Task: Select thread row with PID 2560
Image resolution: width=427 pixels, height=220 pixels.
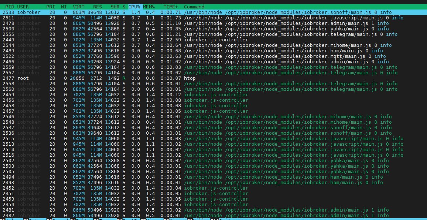Action: tap(214, 89)
